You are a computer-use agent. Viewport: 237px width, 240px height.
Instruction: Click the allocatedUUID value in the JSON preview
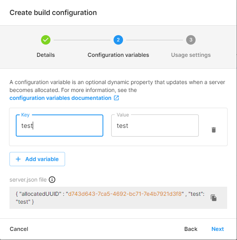125,193
